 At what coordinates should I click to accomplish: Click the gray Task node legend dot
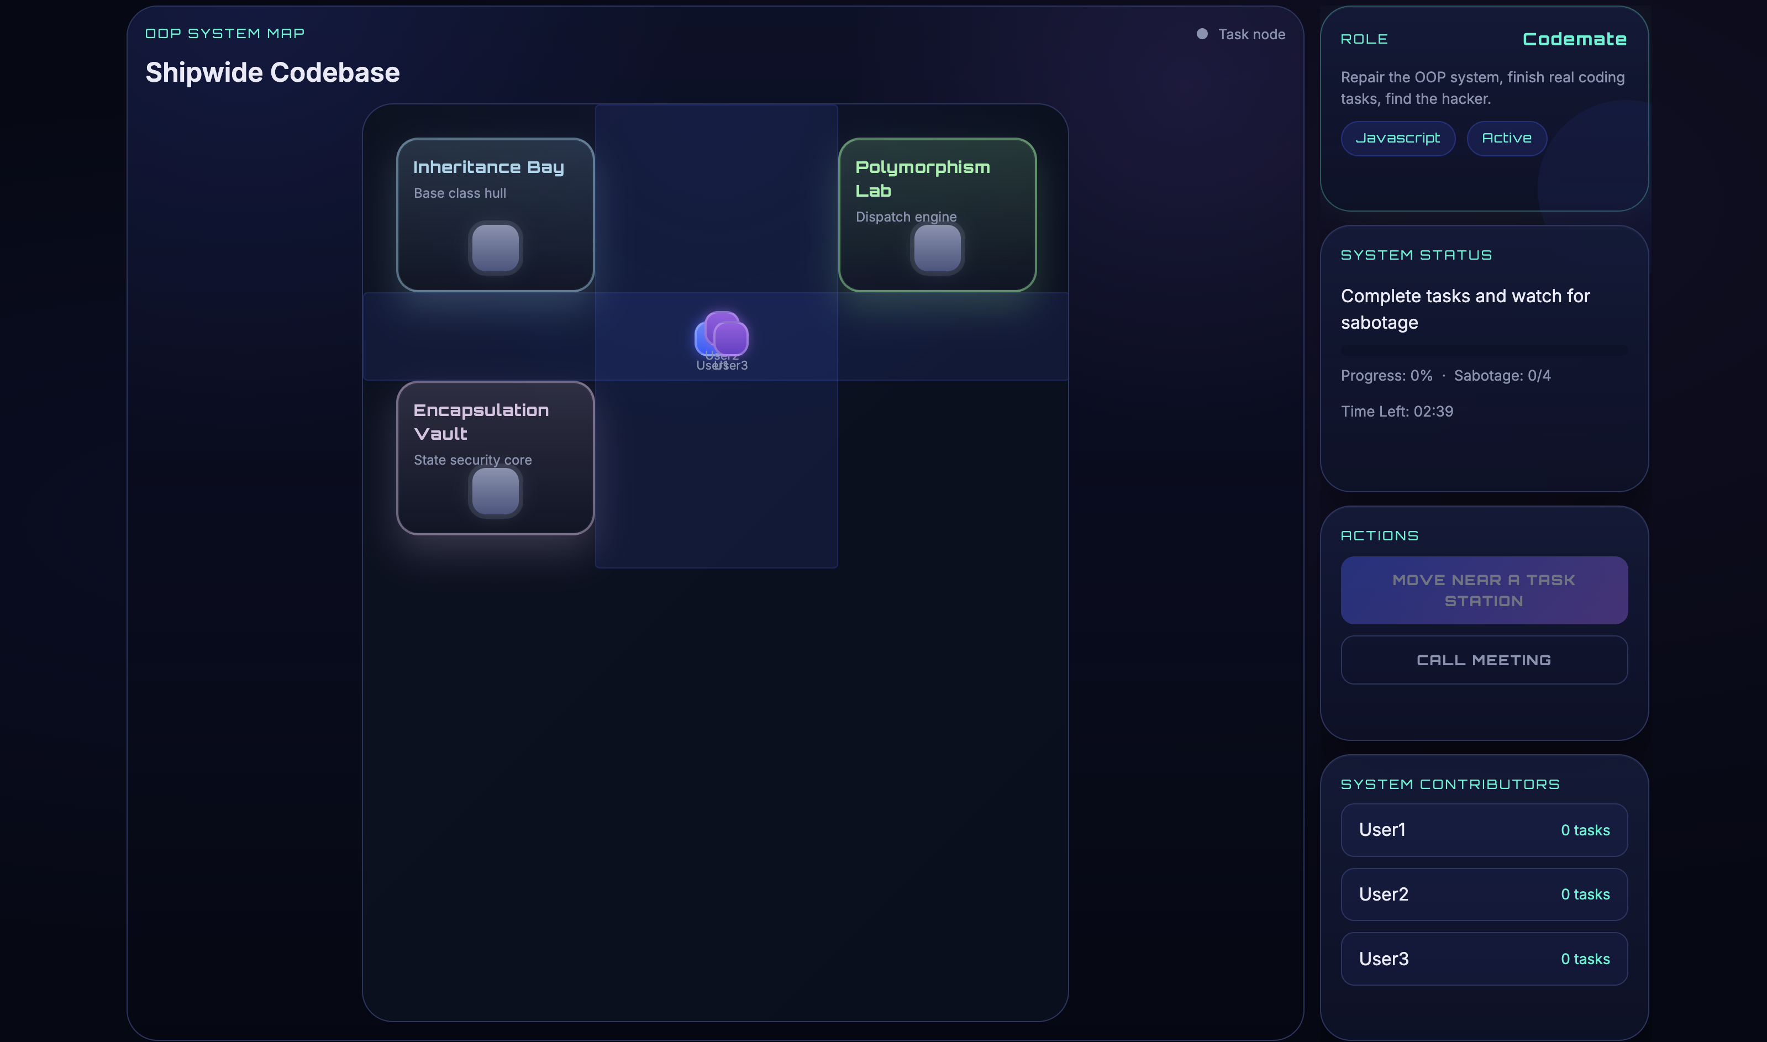1201,34
